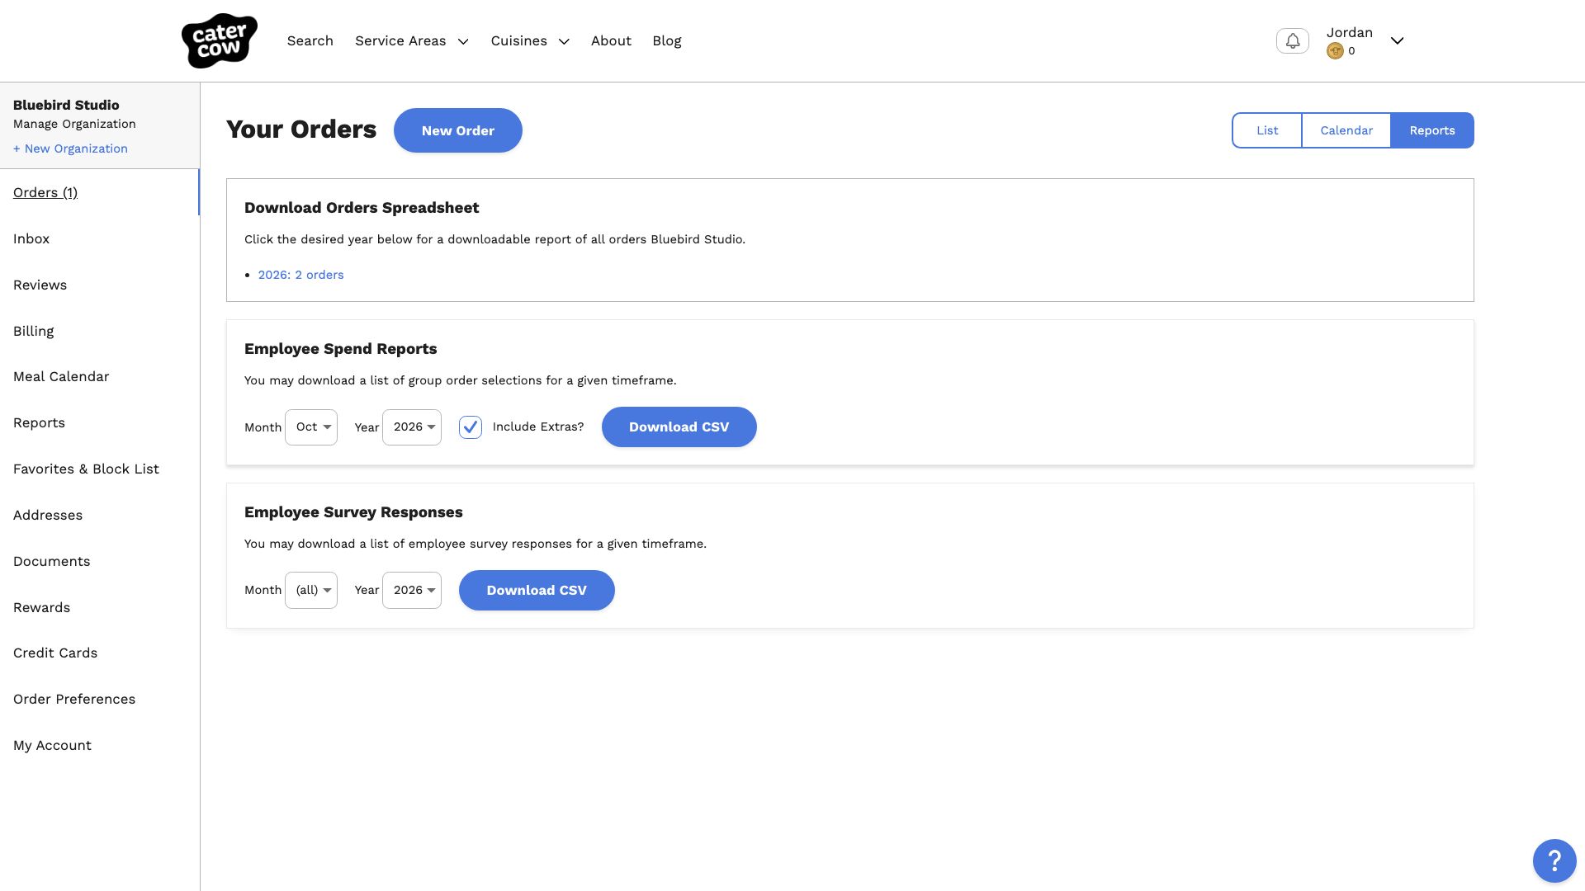1585x891 pixels.
Task: Open My Account in the sidebar
Action: tap(52, 745)
